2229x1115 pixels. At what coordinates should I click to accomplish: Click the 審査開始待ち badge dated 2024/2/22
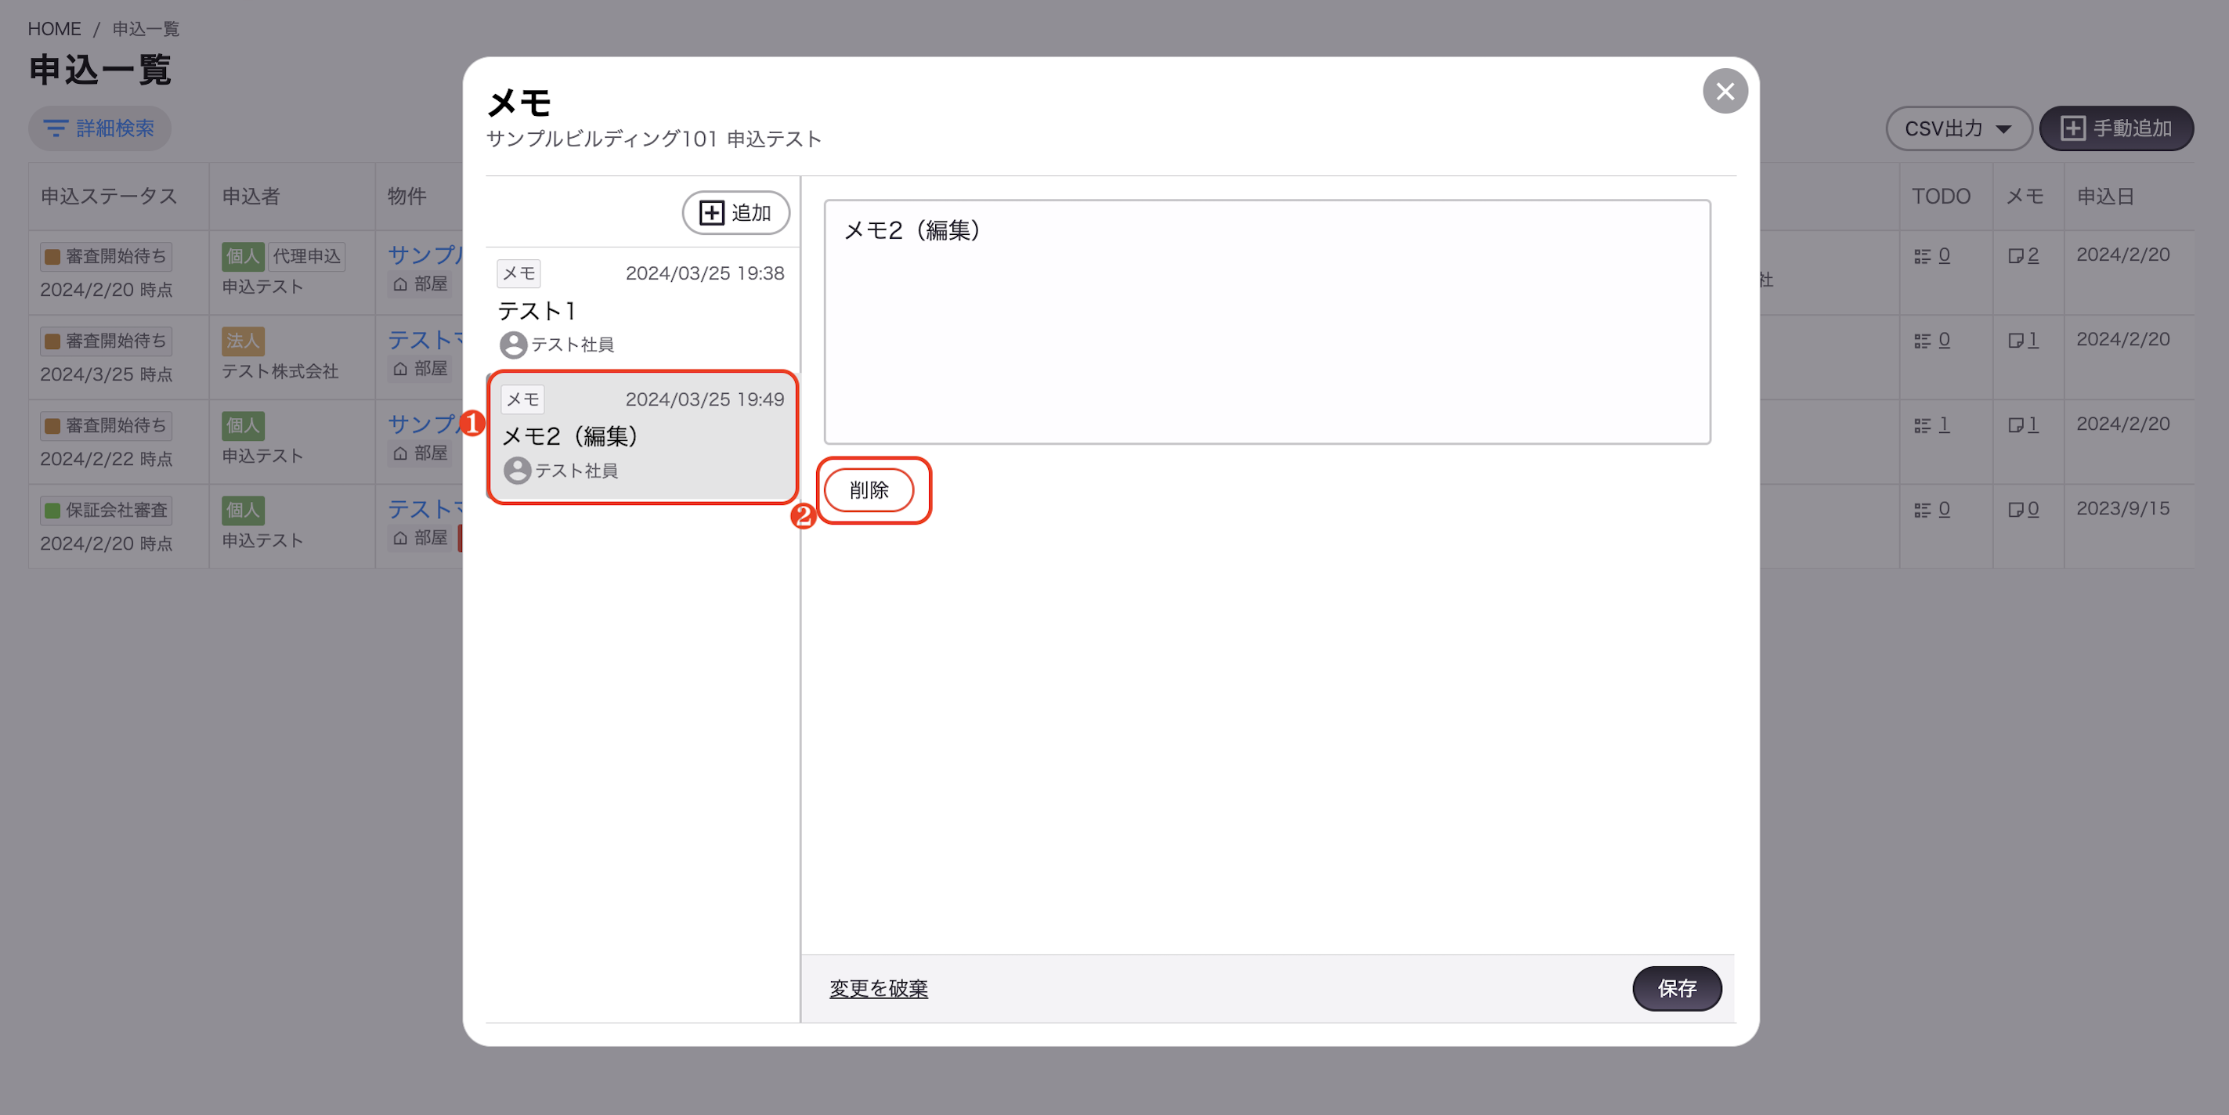[x=106, y=426]
